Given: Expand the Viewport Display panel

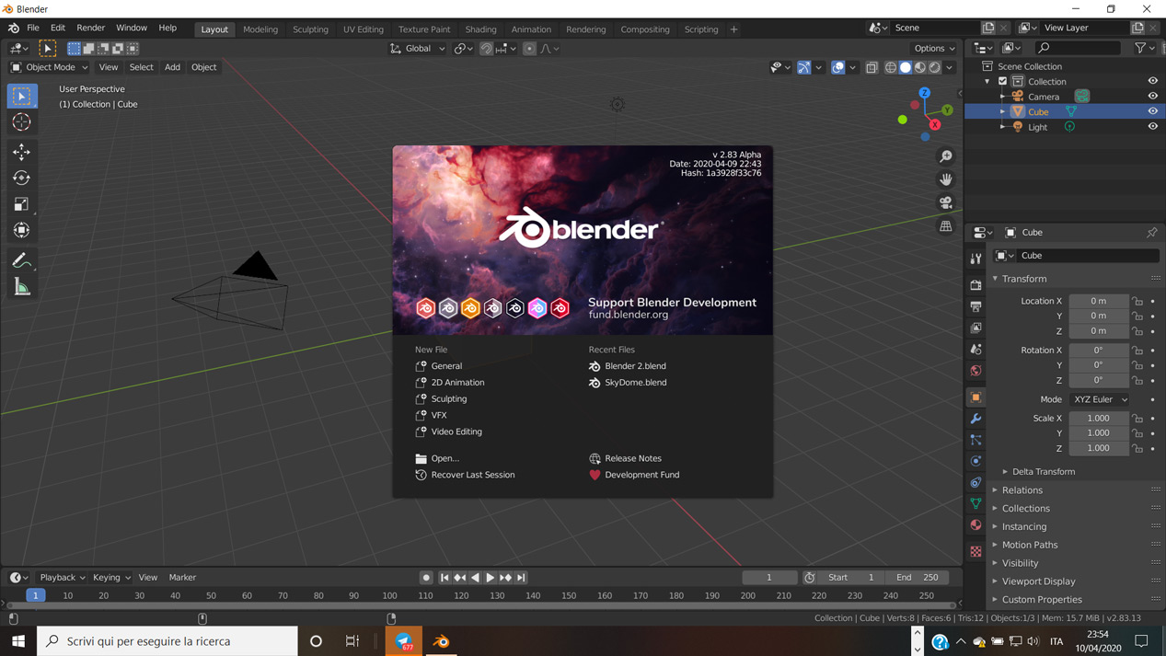Looking at the screenshot, I should 1038,581.
